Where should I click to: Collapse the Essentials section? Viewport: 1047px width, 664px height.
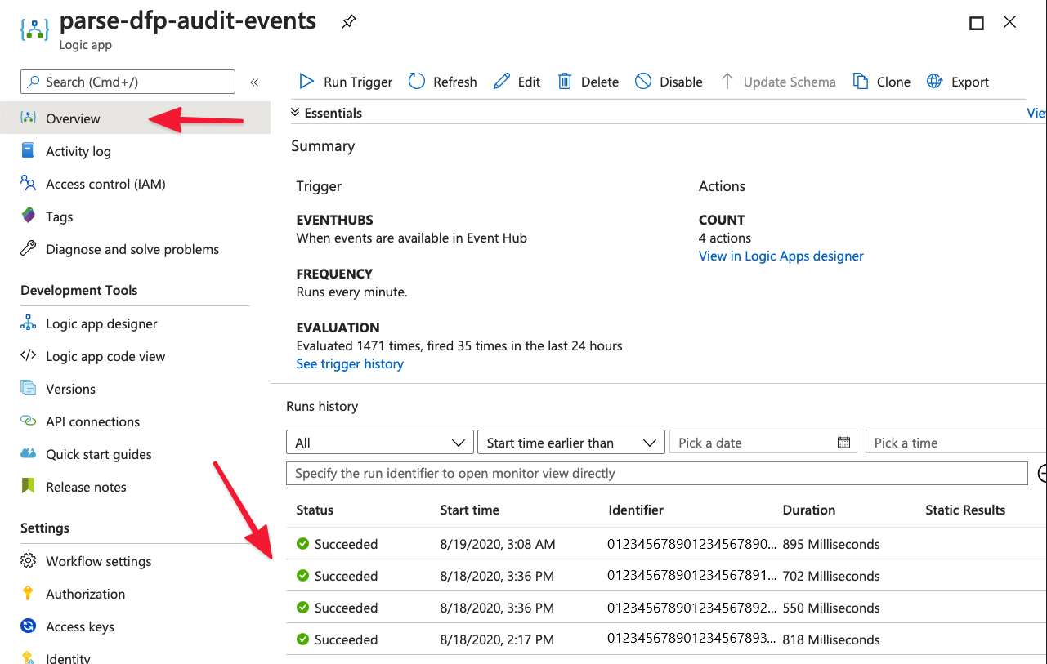click(x=326, y=113)
